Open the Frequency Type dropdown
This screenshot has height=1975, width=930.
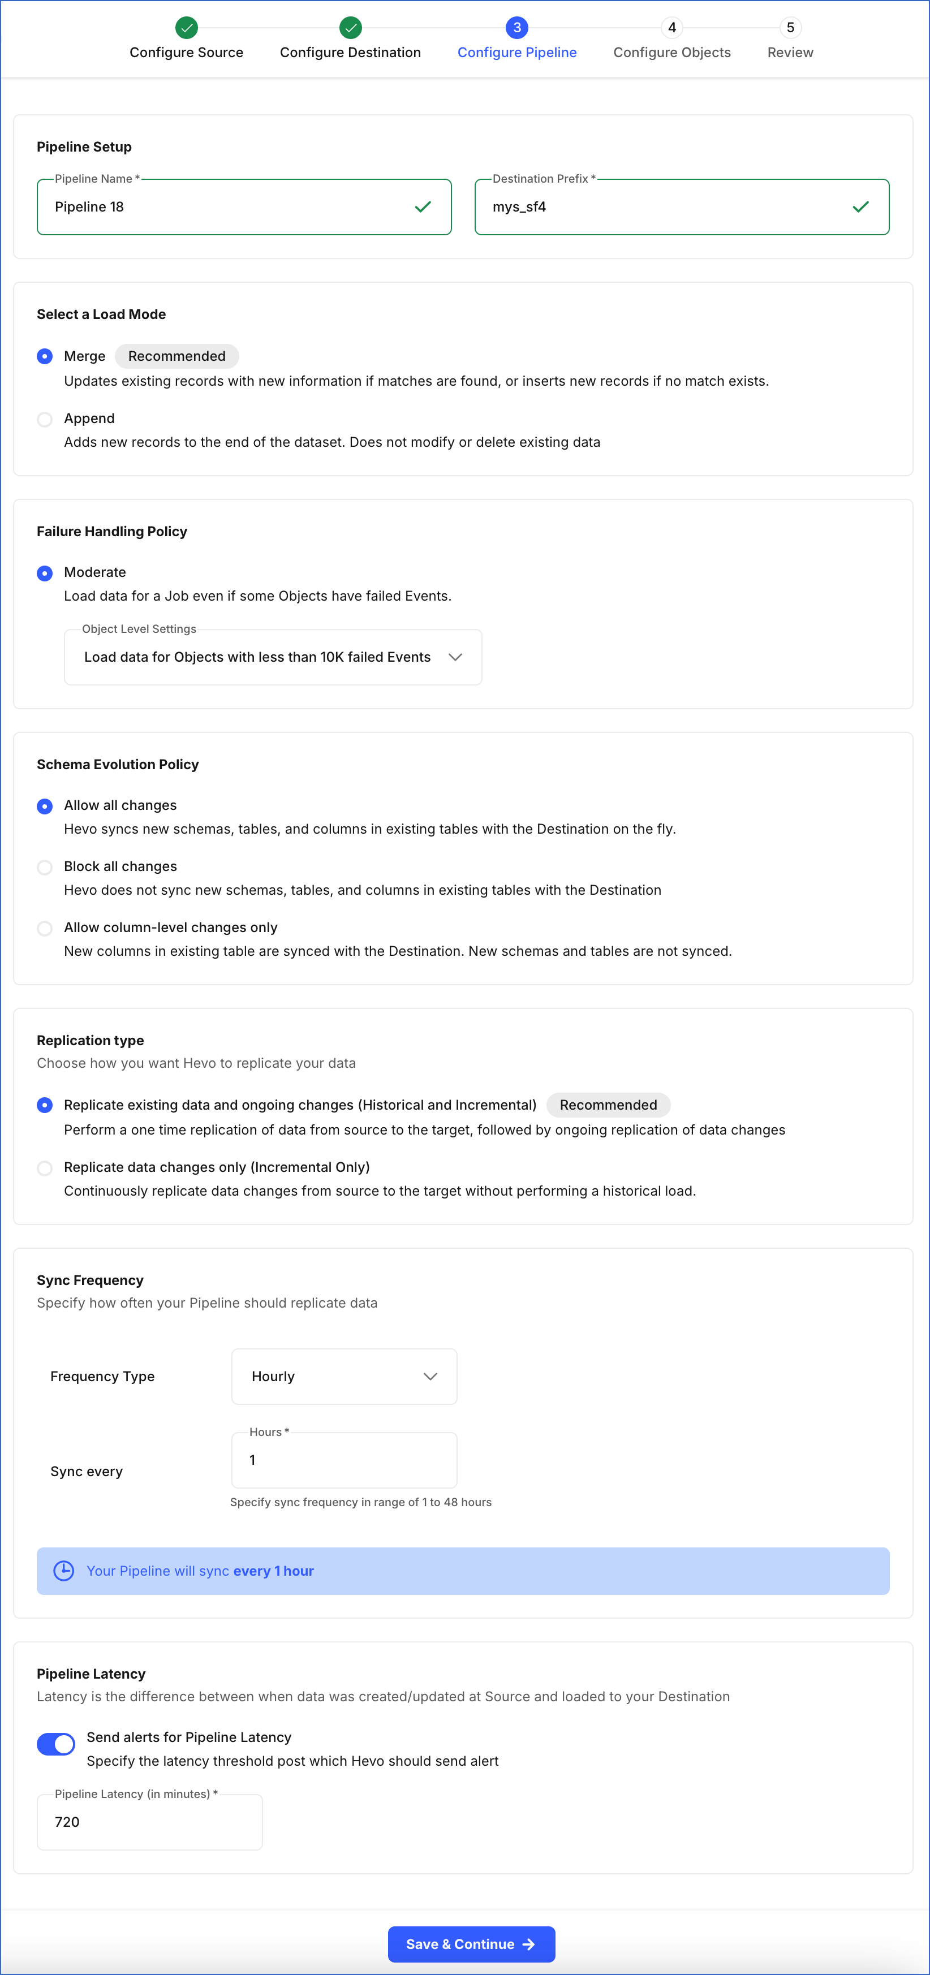pyautogui.click(x=343, y=1376)
